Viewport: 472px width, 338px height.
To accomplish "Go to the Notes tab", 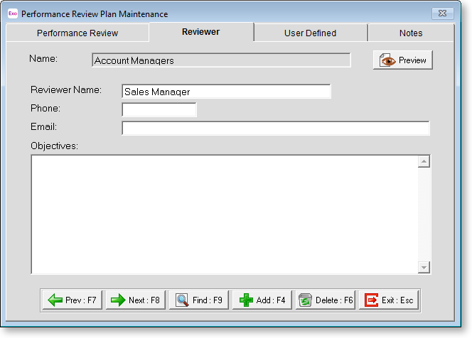I will [411, 33].
